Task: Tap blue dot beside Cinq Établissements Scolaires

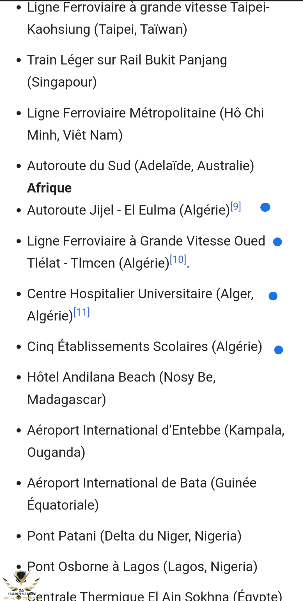Action: coord(279,350)
